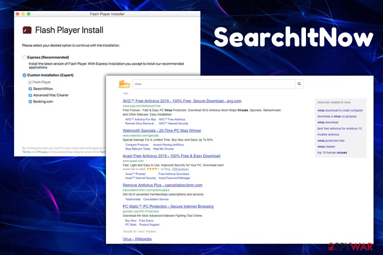Image resolution: width=383 pixels, height=255 pixels.
Task: Select 'virus cleaner' related search
Action: (326, 147)
